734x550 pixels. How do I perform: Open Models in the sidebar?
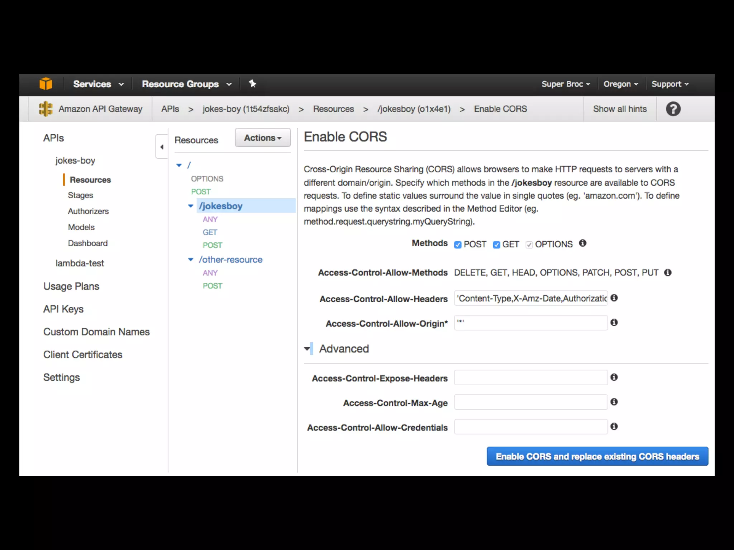pos(81,227)
